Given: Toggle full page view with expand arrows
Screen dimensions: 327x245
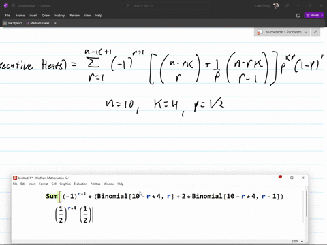Looking at the screenshot, I should [x=315, y=32].
